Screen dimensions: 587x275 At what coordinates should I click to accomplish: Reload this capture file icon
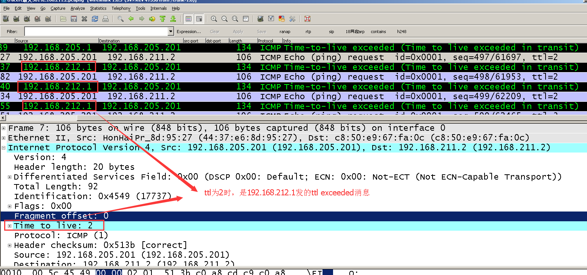(95, 19)
